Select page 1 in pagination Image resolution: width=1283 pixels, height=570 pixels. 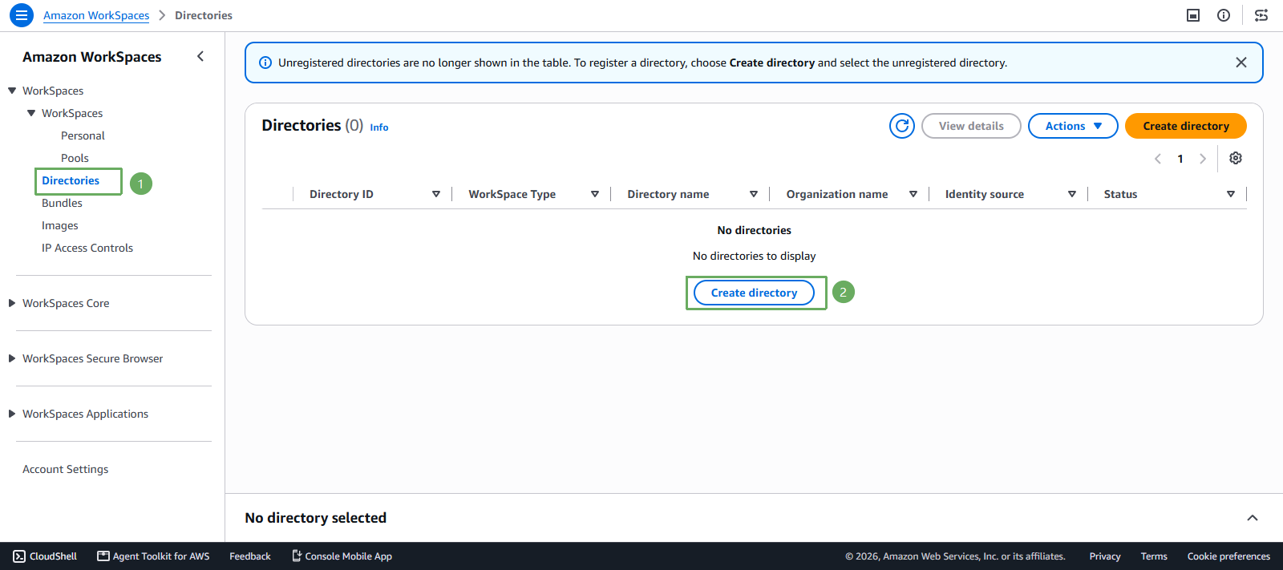tap(1180, 159)
